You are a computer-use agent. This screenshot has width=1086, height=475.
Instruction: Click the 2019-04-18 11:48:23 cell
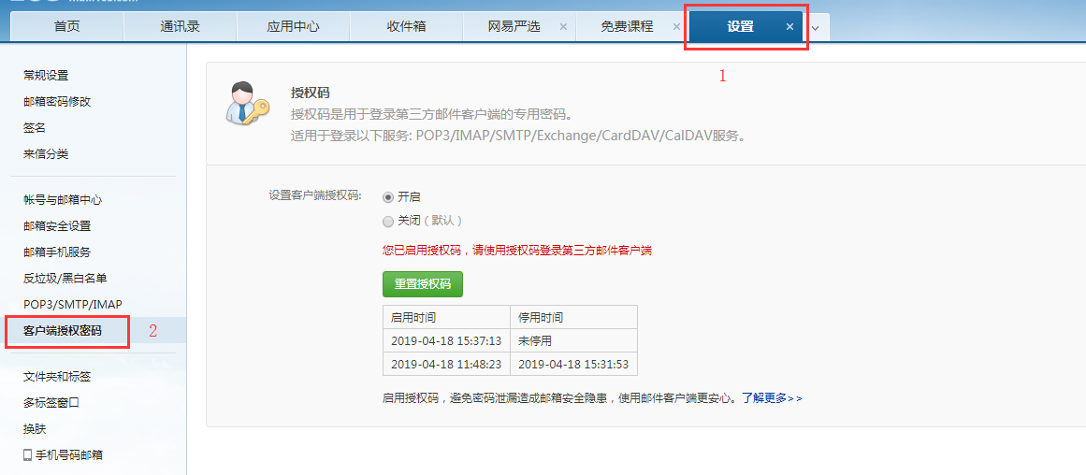(x=446, y=365)
